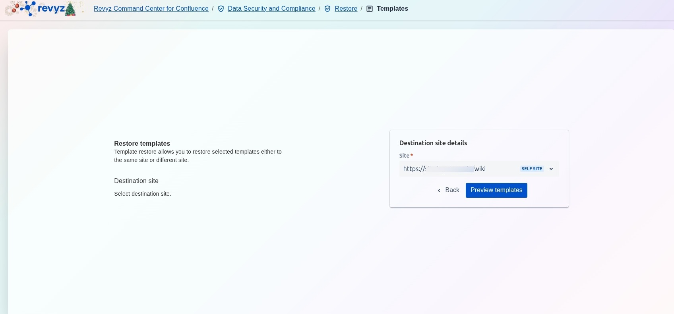Screen dimensions: 674x314
Task: Navigate to the Restore breadcrumb link
Action: tap(346, 9)
